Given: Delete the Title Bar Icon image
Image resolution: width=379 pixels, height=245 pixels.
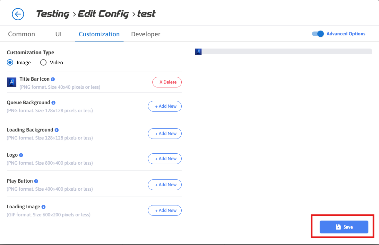Looking at the screenshot, I should point(167,82).
